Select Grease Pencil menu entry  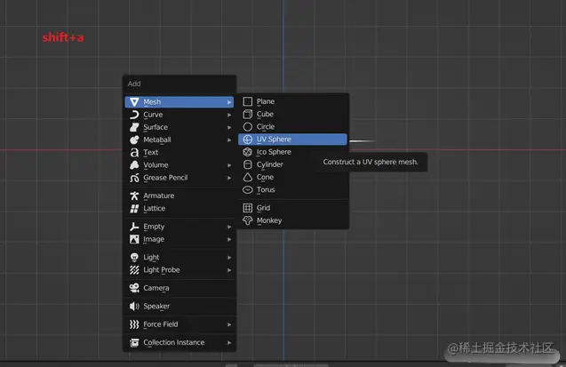click(179, 178)
